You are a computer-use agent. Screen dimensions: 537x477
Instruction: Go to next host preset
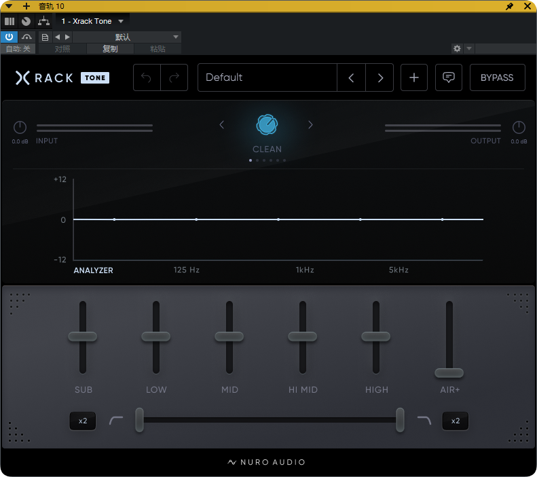click(x=67, y=37)
